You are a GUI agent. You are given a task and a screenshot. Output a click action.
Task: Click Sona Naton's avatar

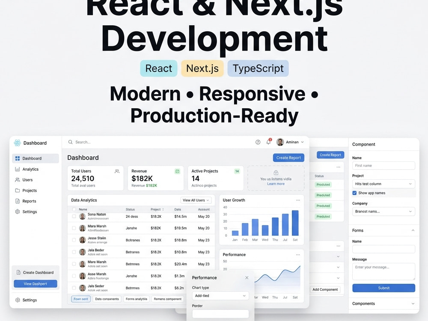tap(83, 217)
